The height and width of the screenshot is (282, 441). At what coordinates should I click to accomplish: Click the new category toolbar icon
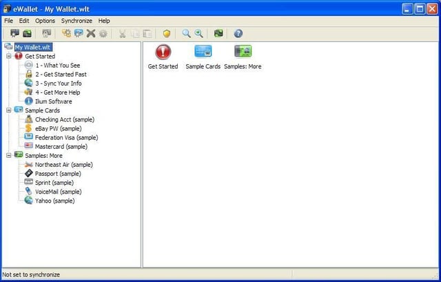click(66, 34)
